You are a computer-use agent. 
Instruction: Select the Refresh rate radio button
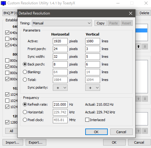(x=25, y=104)
